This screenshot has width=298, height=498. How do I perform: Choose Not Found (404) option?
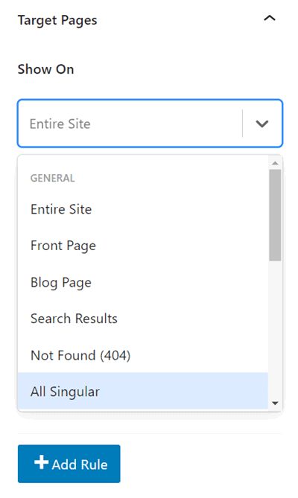(143, 355)
